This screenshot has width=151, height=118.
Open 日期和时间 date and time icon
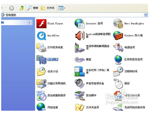118,72
